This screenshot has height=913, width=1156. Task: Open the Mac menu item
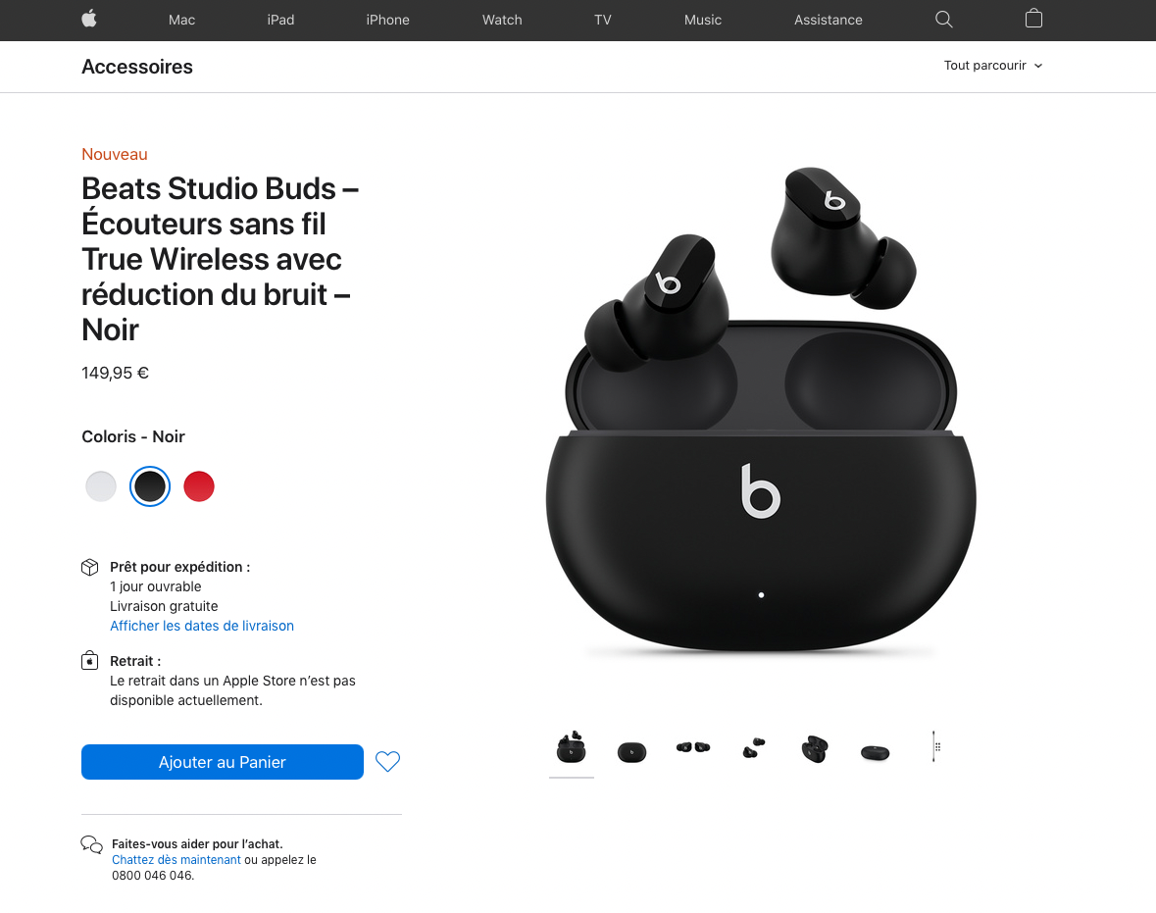pyautogui.click(x=181, y=20)
